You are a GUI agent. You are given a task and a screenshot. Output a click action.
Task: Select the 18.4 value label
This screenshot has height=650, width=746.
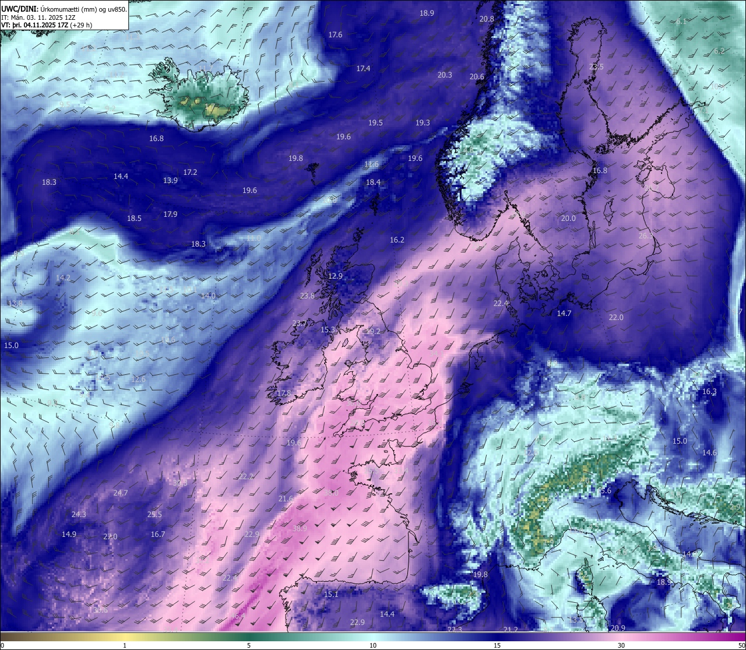[x=373, y=182]
